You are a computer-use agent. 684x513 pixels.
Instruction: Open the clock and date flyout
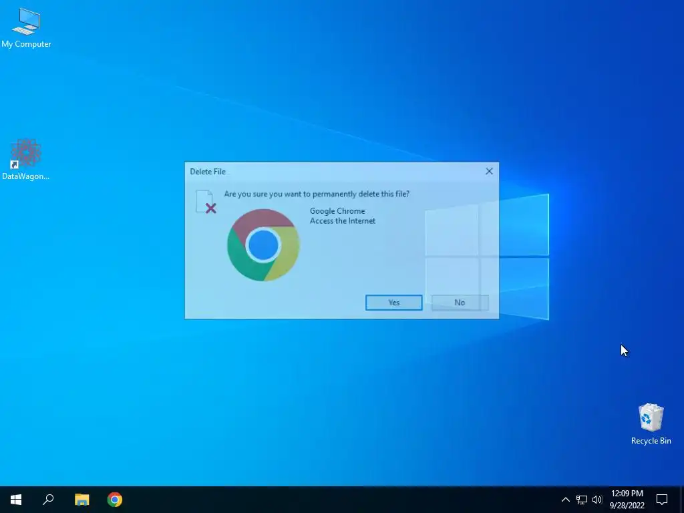point(627,500)
